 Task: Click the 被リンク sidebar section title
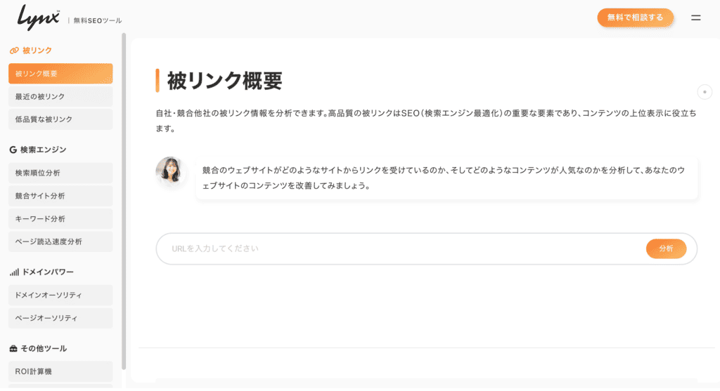click(37, 51)
